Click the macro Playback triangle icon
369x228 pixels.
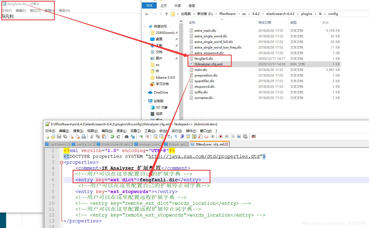pyautogui.click(x=233, y=137)
